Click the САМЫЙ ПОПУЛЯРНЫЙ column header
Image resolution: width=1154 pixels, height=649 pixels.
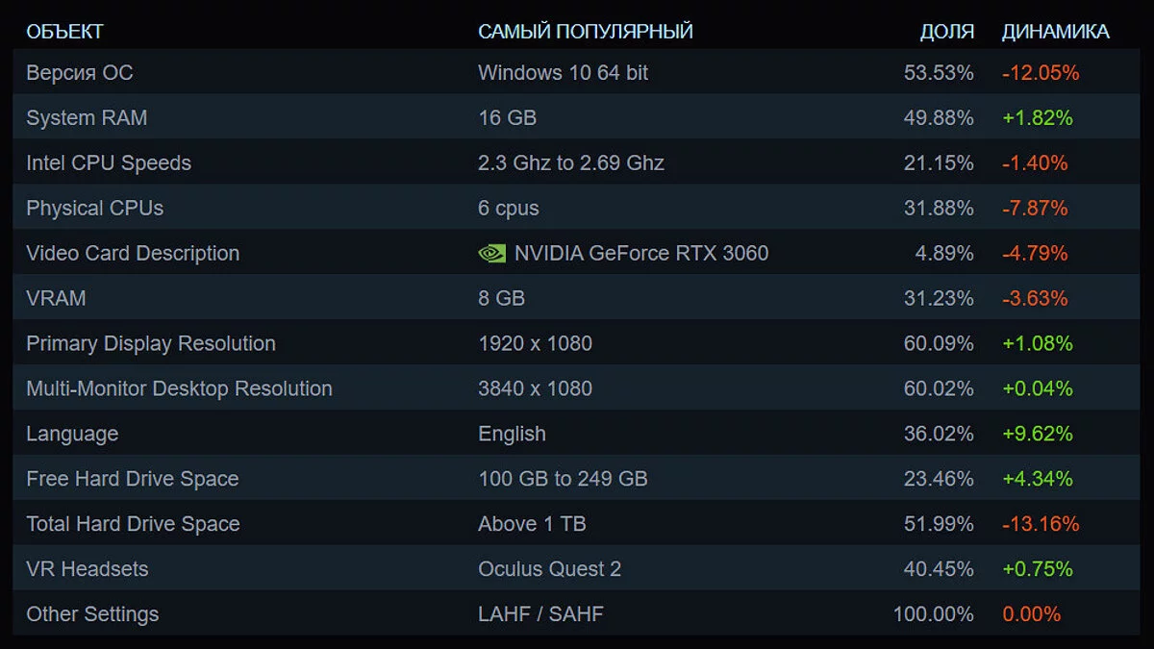click(x=586, y=32)
